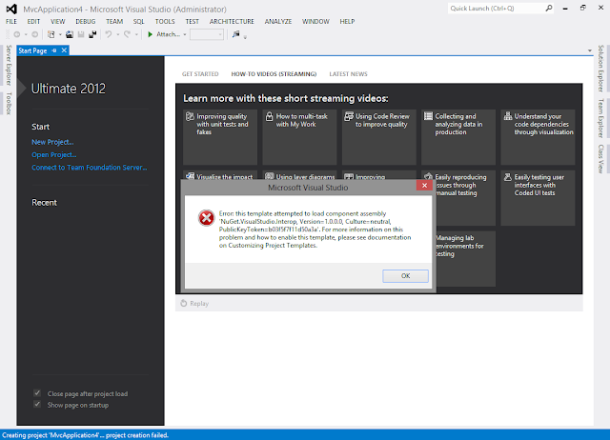Click the New Project toolbar icon
610x440 pixels.
coord(51,34)
